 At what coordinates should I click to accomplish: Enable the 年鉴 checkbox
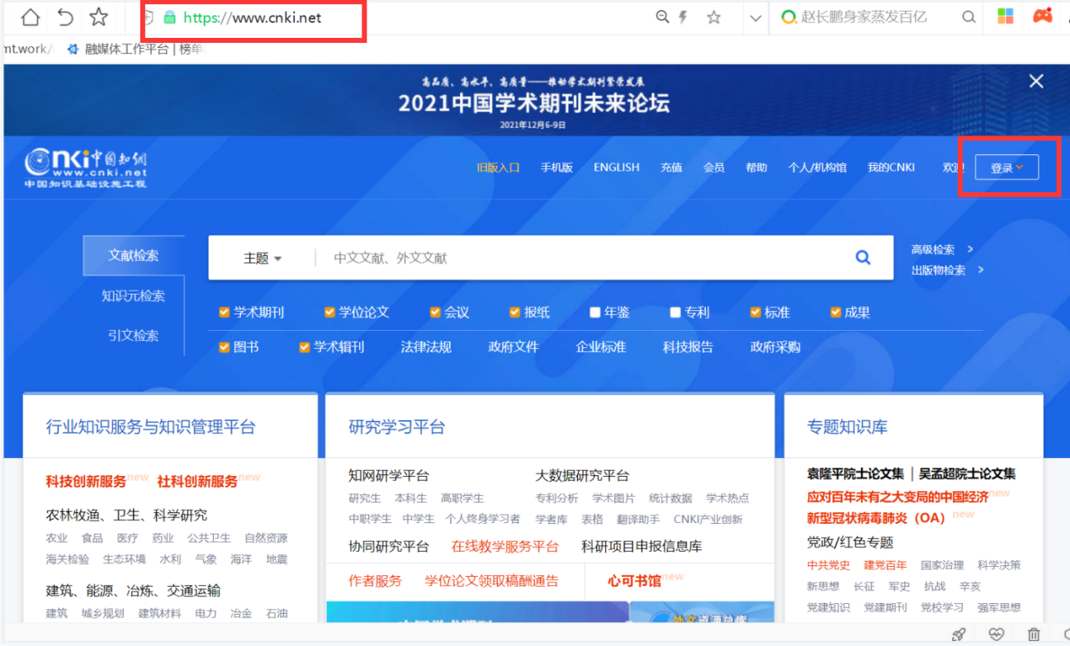pyautogui.click(x=595, y=313)
